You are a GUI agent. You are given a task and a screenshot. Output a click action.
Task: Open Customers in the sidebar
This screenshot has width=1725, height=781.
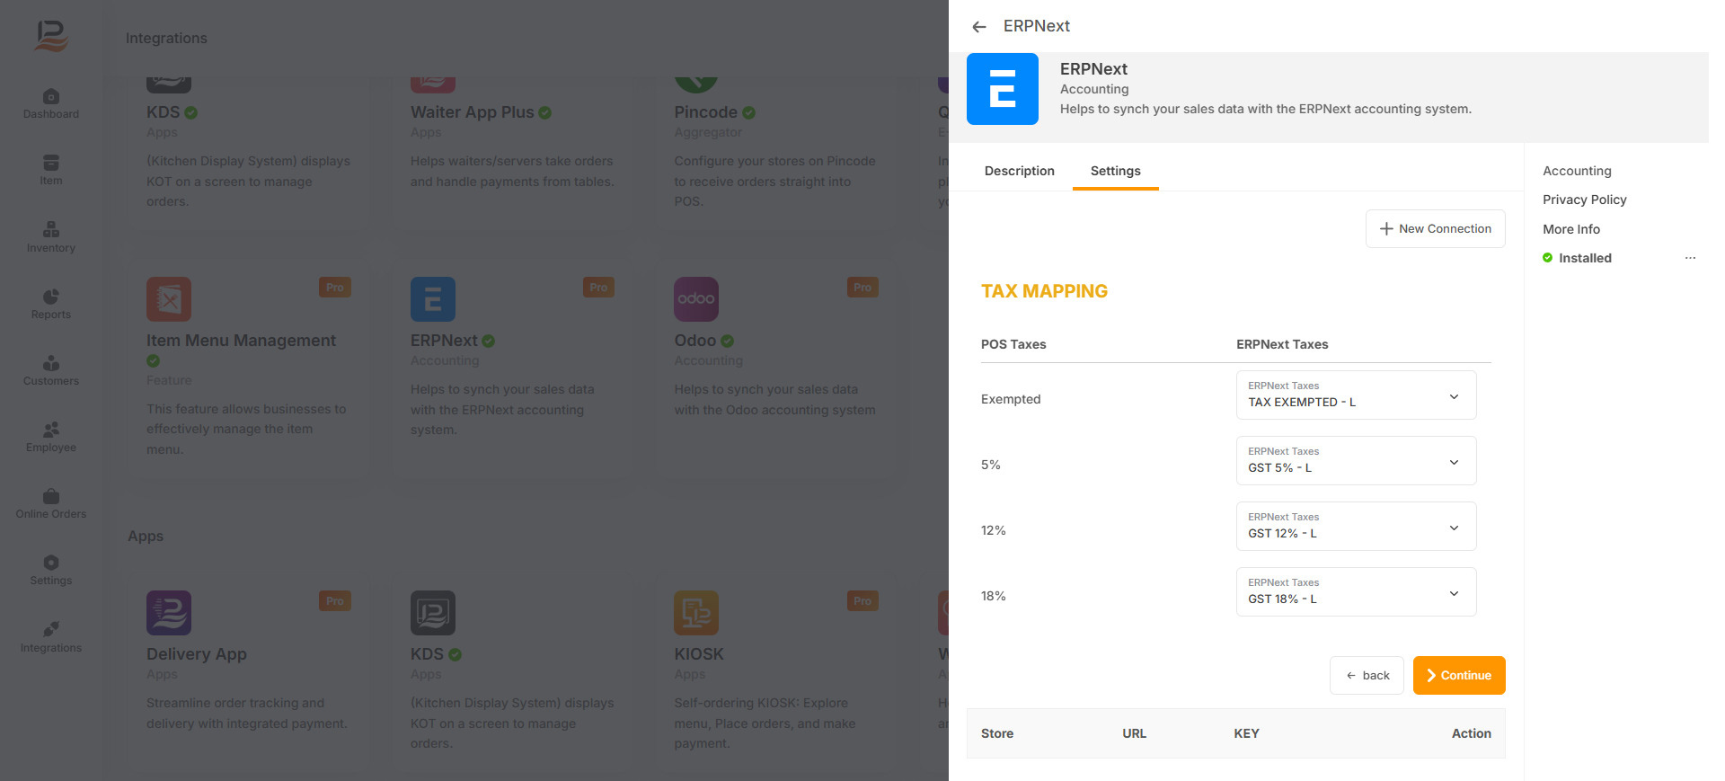51,370
